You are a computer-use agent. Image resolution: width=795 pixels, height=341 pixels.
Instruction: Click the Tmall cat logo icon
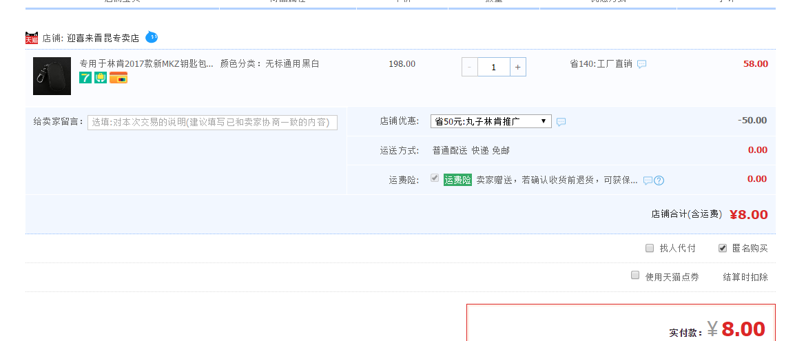pyautogui.click(x=32, y=38)
